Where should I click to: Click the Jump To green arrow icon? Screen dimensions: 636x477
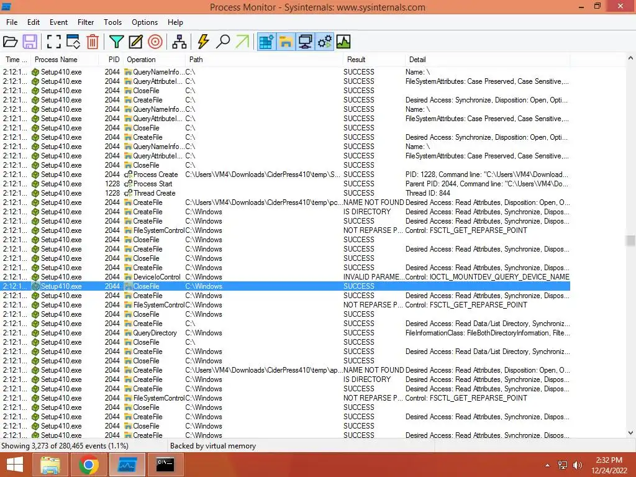pos(242,42)
